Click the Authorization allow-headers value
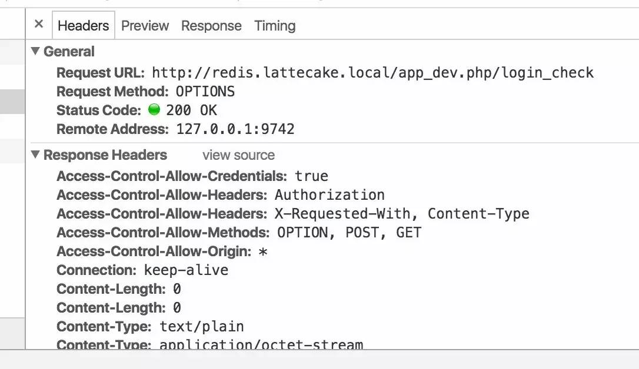Screen dimensions: 639x369 pos(330,195)
